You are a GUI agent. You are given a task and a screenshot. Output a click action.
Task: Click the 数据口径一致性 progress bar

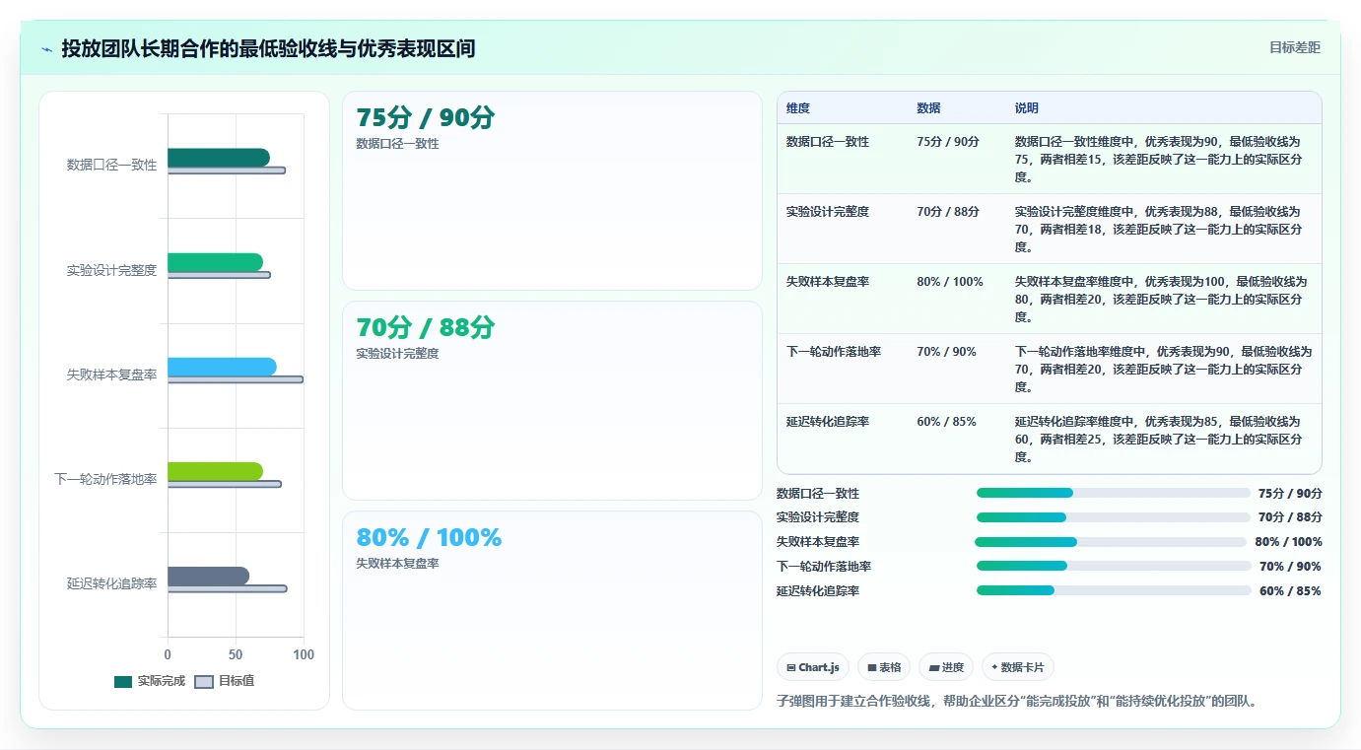pyautogui.click(x=1113, y=493)
